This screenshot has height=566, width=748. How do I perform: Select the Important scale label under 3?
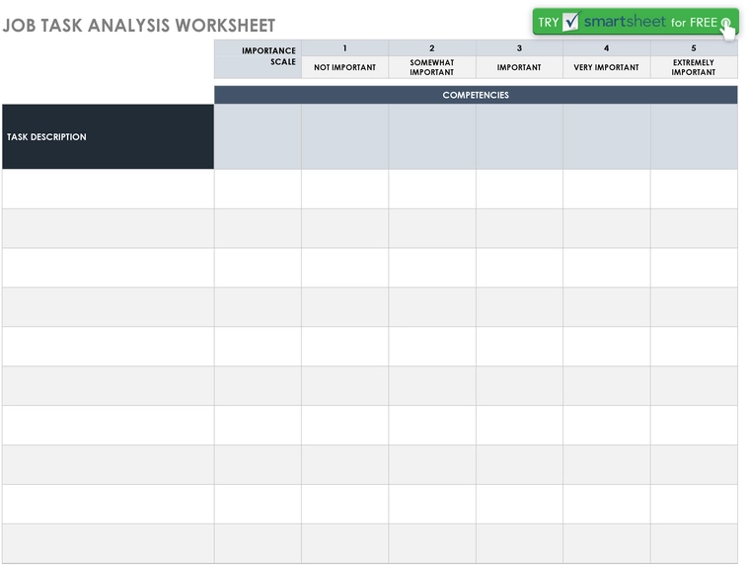pyautogui.click(x=519, y=67)
